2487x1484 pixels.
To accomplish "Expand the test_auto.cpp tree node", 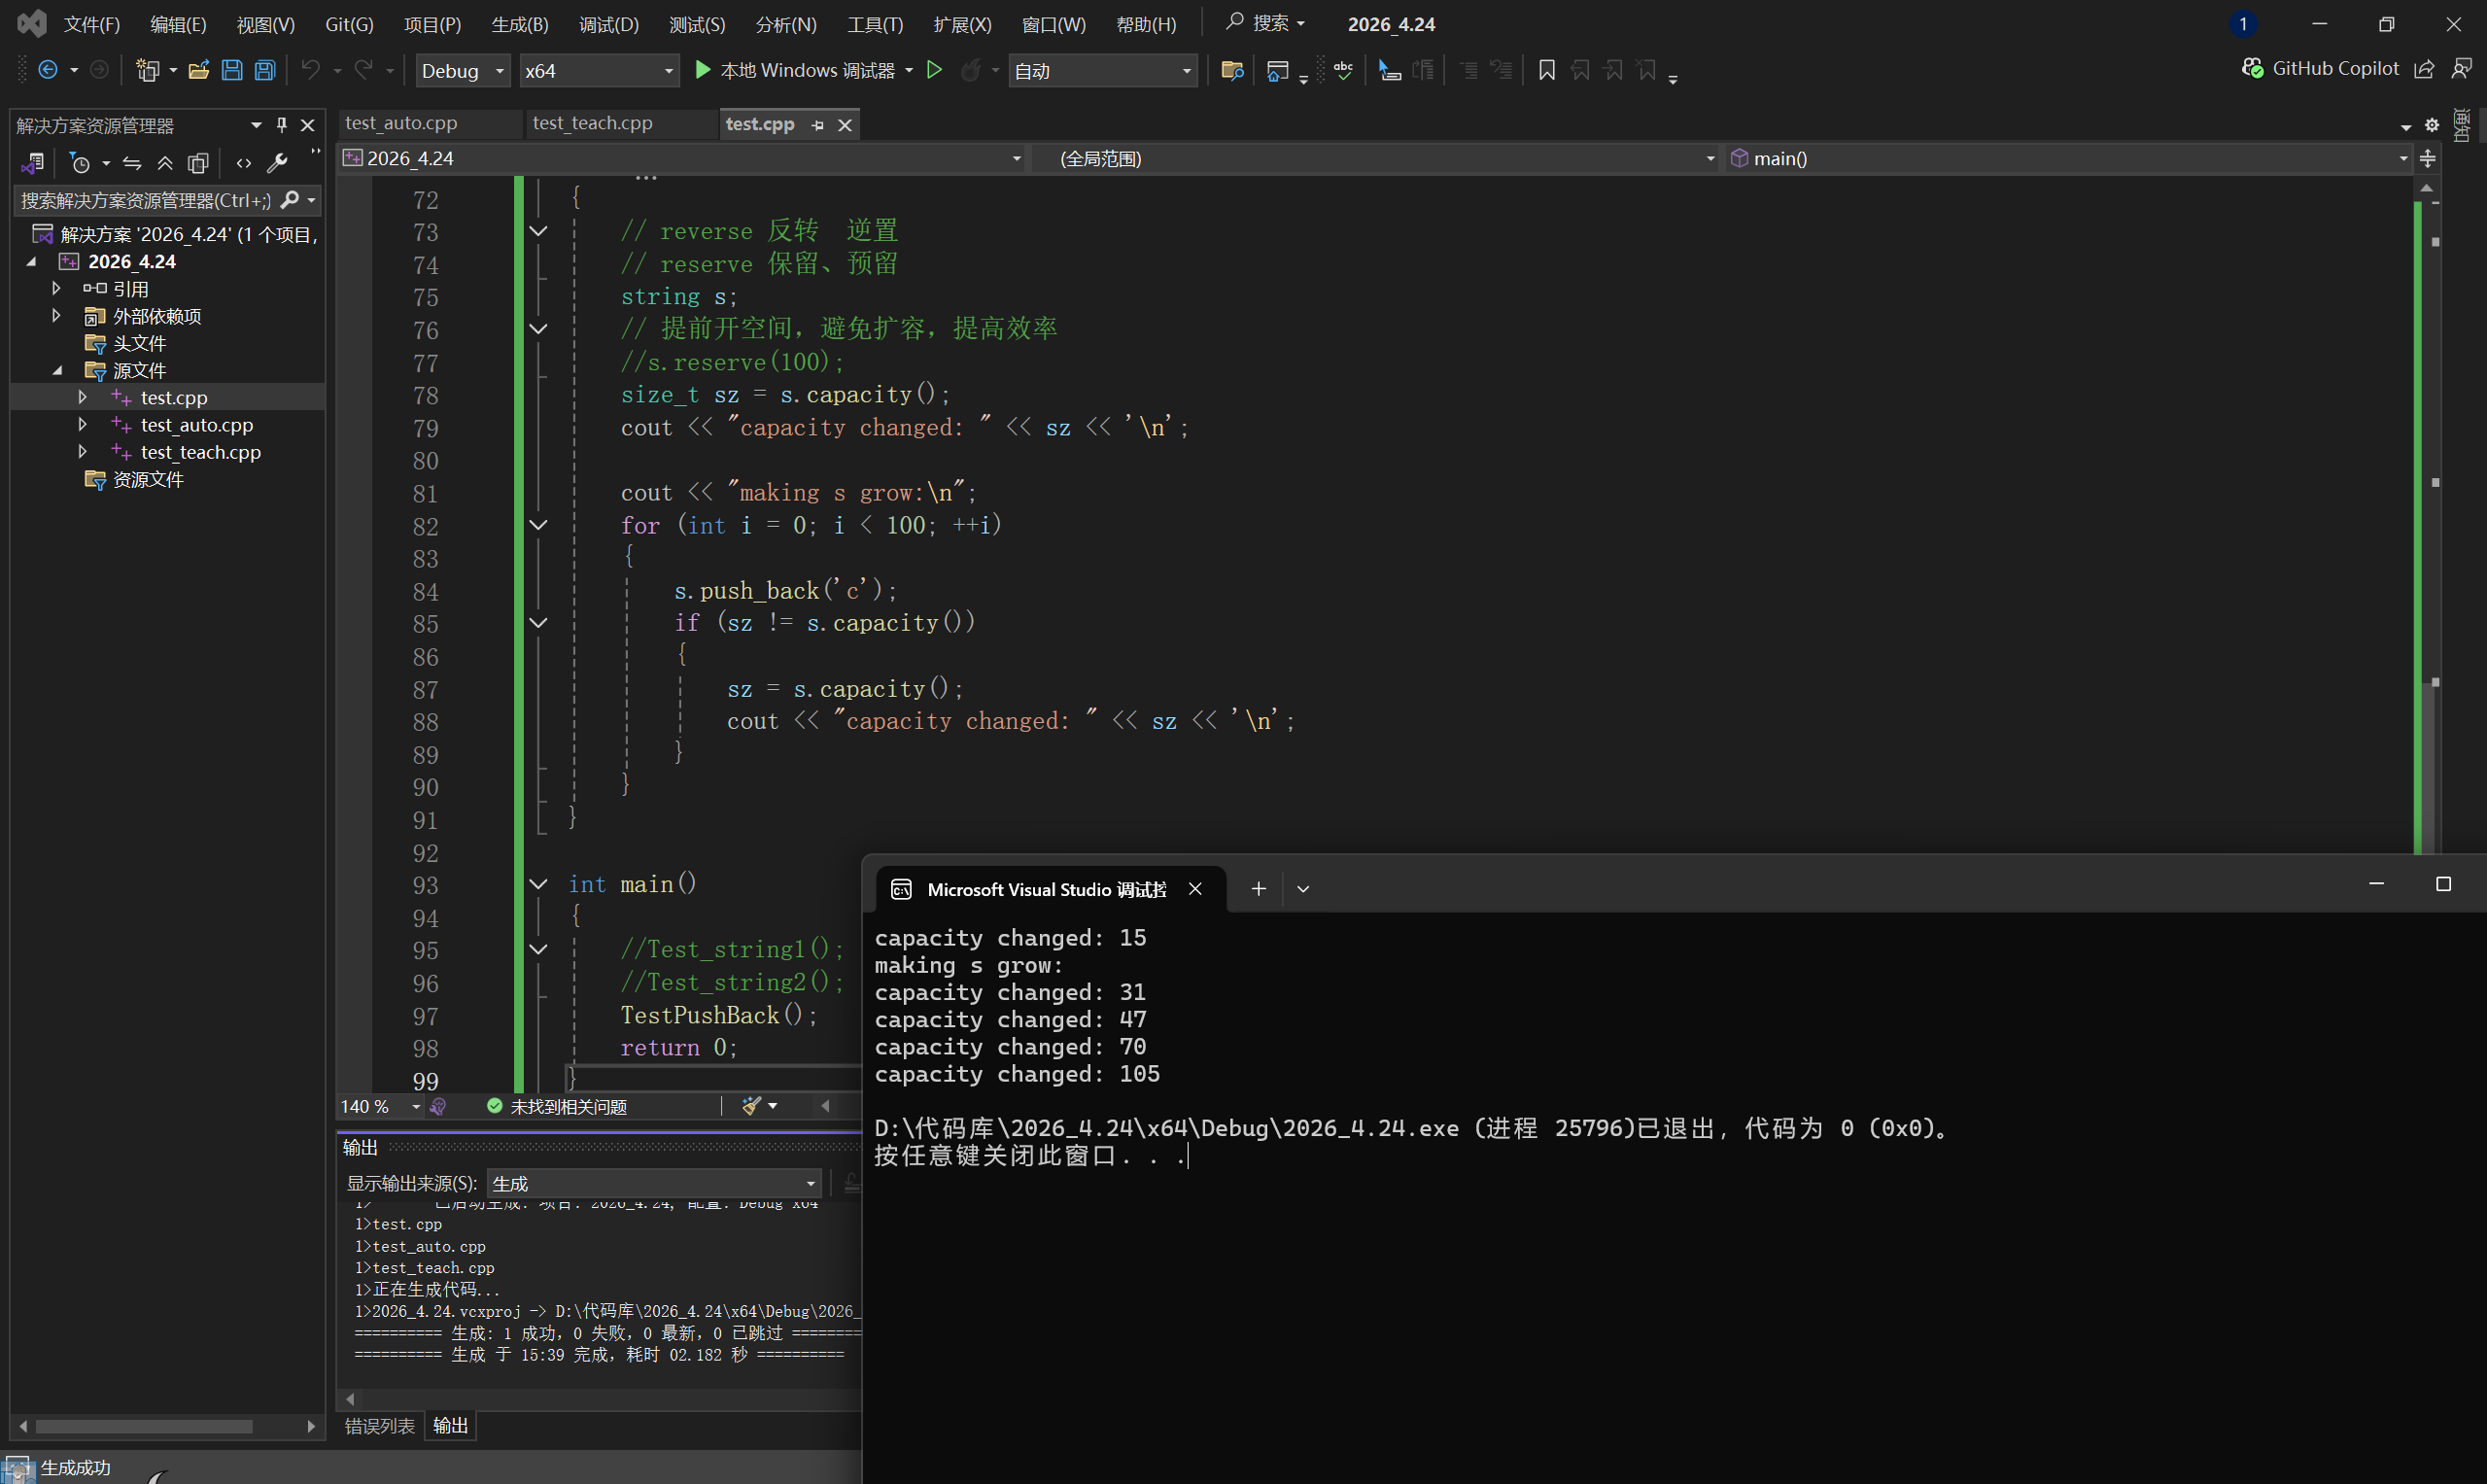I will (x=82, y=425).
